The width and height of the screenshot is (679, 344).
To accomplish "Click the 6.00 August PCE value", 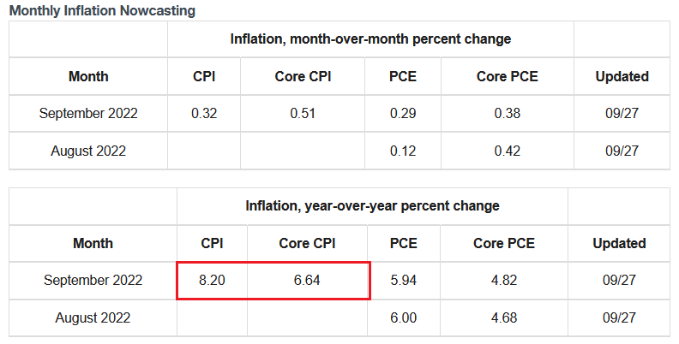I will (x=403, y=317).
